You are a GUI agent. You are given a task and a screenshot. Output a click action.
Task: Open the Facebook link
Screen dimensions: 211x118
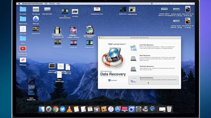click(x=114, y=80)
